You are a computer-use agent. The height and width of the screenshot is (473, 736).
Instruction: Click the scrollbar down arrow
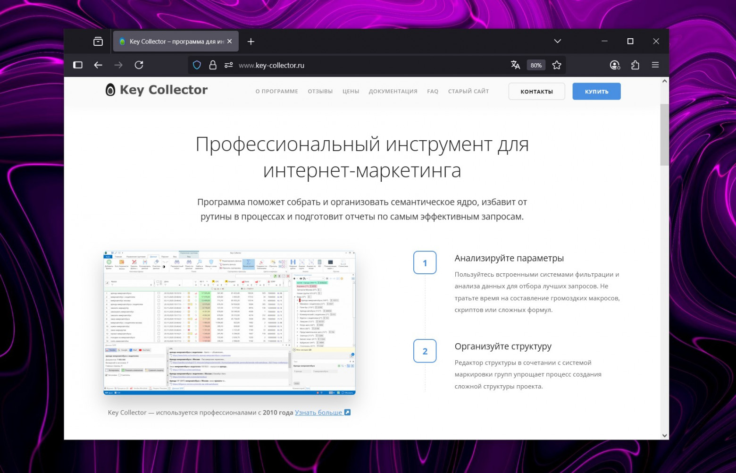click(664, 435)
